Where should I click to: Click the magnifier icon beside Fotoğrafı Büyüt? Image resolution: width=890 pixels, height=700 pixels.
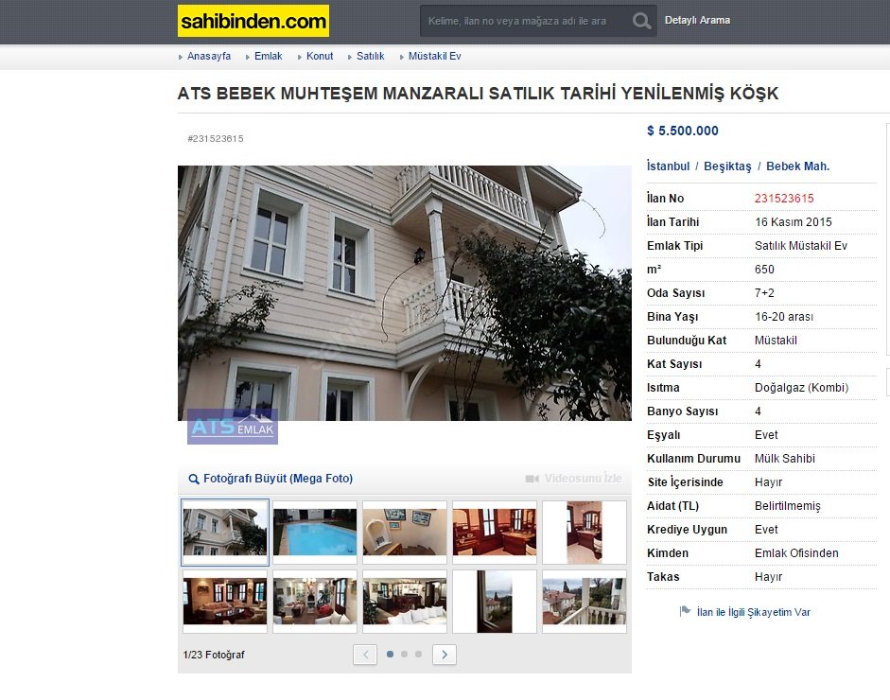[194, 479]
